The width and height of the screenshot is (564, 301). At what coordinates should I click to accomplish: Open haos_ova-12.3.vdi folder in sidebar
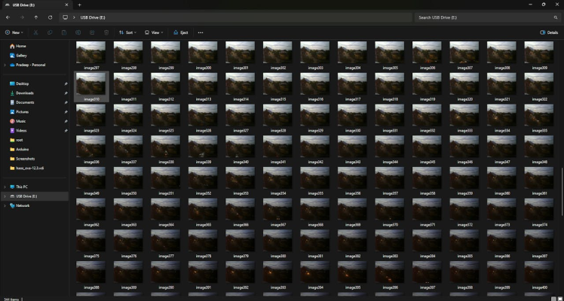[x=26, y=168]
